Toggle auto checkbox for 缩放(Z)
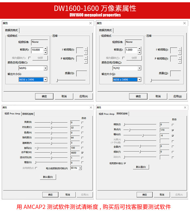The height and width of the screenshot is (213, 190). (x=173, y=125)
